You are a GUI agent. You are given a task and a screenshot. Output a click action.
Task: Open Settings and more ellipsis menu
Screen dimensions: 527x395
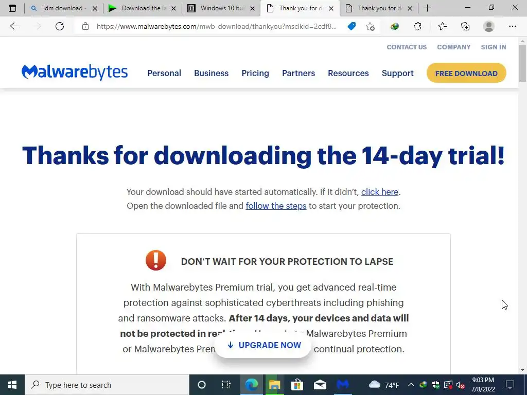point(512,26)
